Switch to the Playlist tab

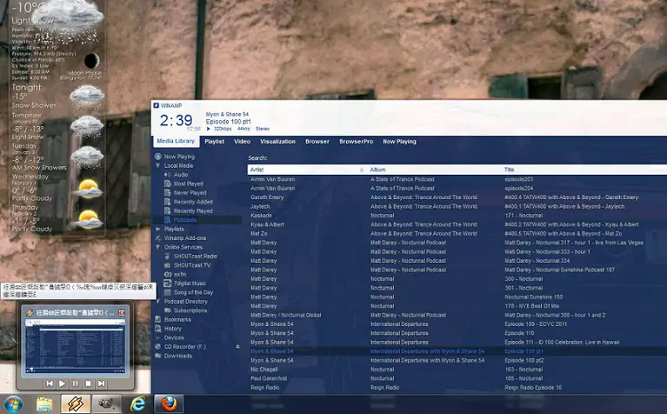click(x=215, y=141)
